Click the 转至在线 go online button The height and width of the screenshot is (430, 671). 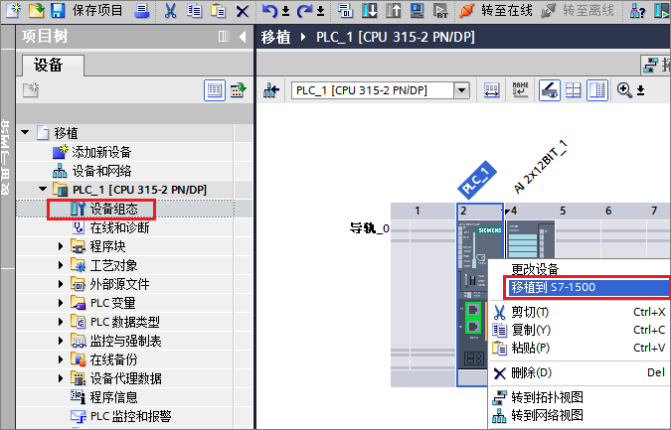point(496,10)
